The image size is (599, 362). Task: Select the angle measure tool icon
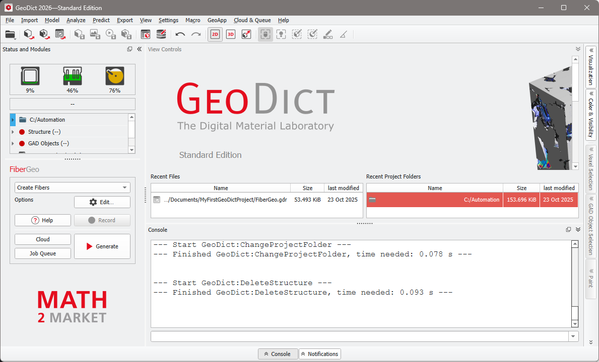(344, 34)
